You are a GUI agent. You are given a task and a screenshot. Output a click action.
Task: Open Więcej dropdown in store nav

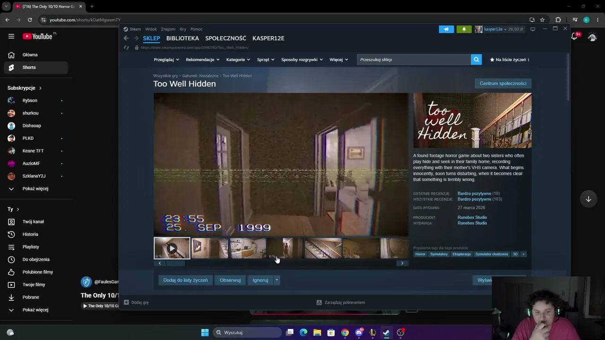click(x=339, y=59)
